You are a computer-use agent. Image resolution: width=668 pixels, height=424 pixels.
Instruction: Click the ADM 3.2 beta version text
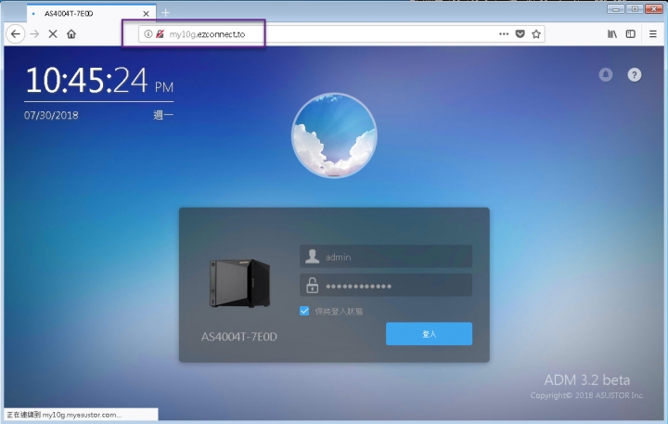586,379
